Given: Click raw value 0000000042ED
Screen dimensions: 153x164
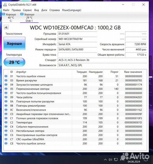Looking at the screenshot, I should [133, 97].
